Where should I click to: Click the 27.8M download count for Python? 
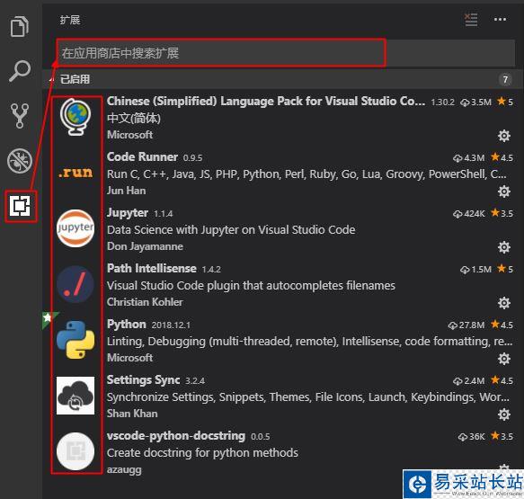(466, 325)
